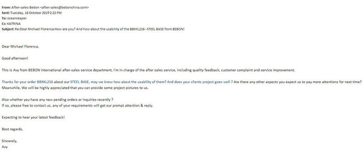The image size is (363, 159).
Task: Click the blue STEEL BASE text in body
Action: [79, 82]
